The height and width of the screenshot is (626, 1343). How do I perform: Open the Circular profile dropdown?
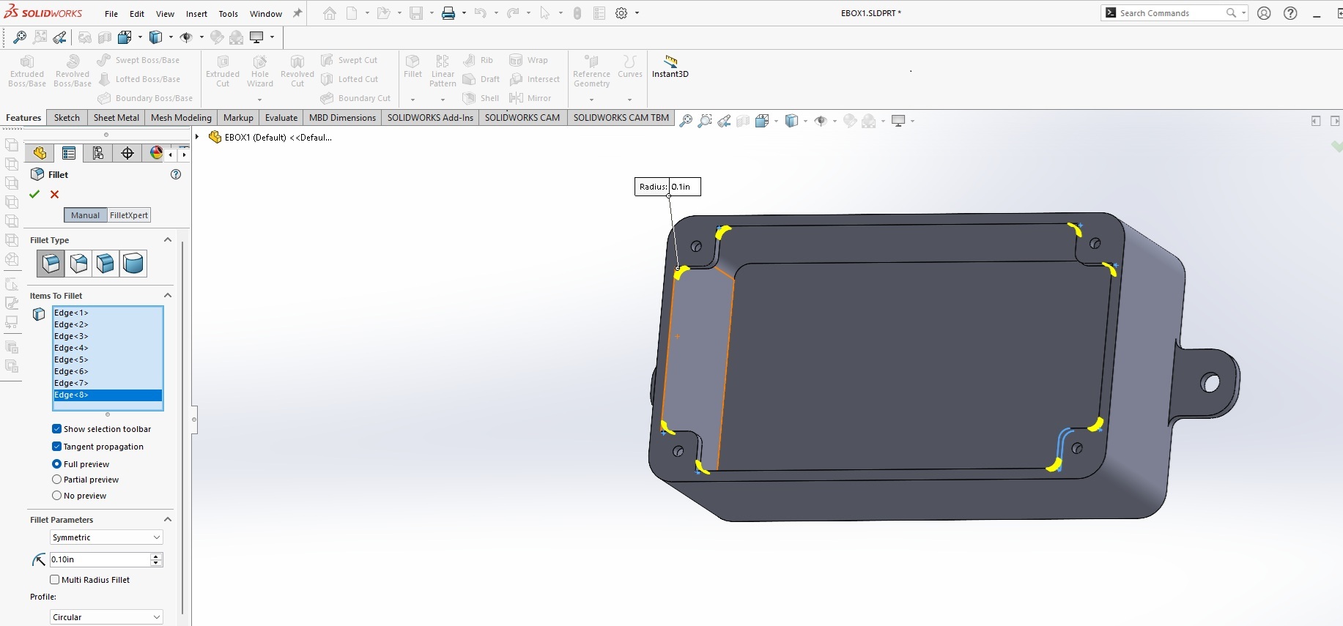click(x=106, y=617)
